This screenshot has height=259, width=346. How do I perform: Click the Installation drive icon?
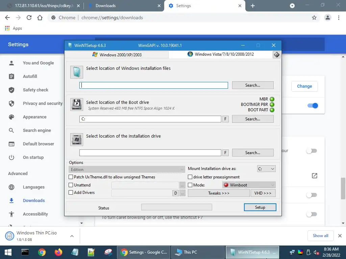coord(77,139)
